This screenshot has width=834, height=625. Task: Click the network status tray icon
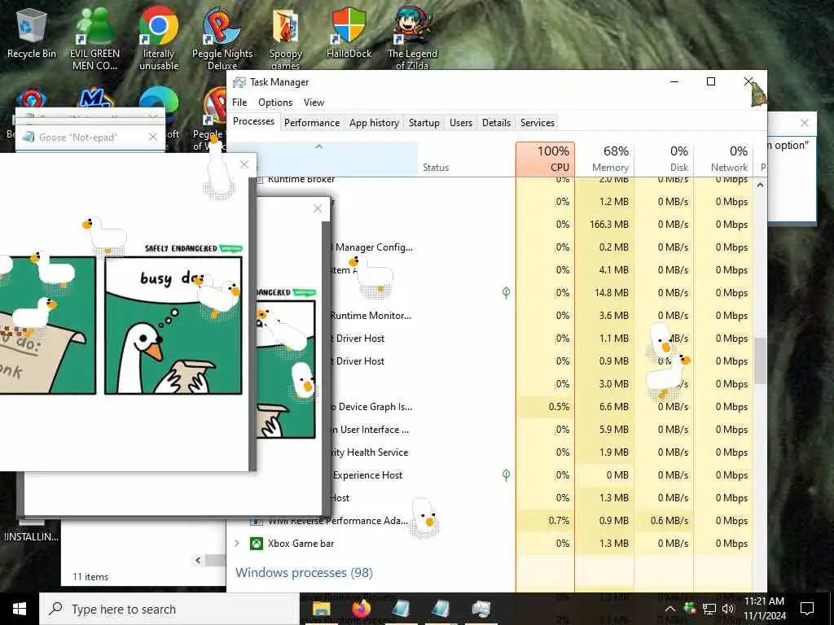pos(709,609)
